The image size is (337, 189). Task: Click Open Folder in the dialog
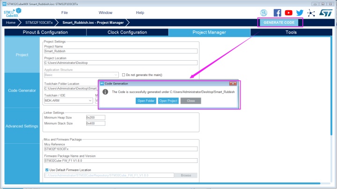pyautogui.click(x=146, y=101)
